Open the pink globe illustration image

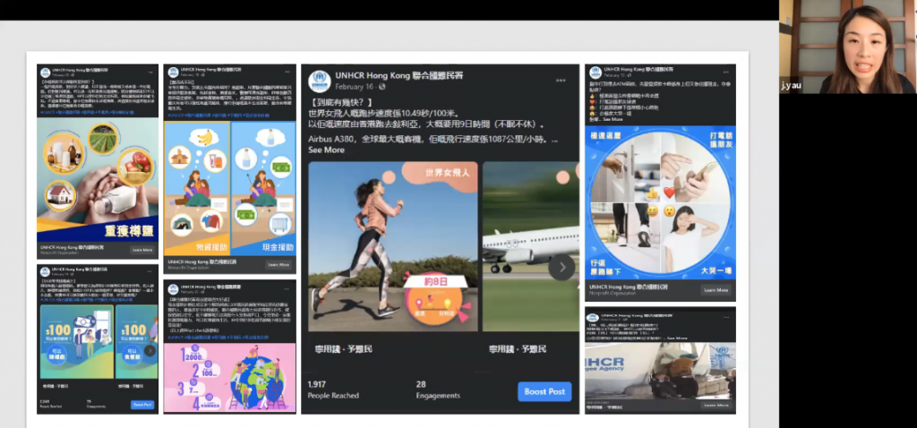click(230, 377)
